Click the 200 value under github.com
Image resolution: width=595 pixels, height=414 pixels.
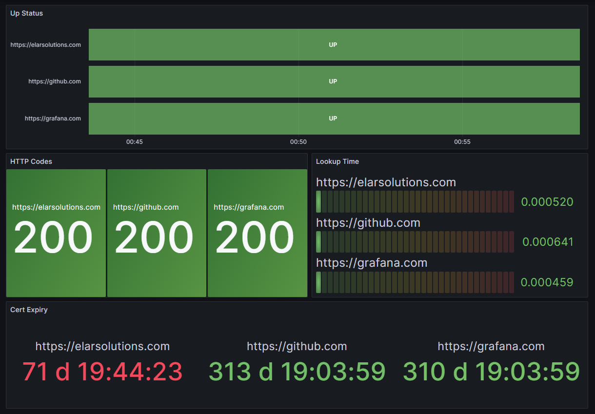click(154, 237)
